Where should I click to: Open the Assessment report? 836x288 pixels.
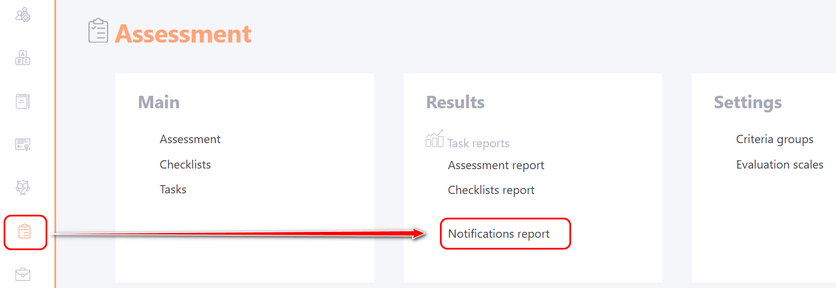click(496, 165)
